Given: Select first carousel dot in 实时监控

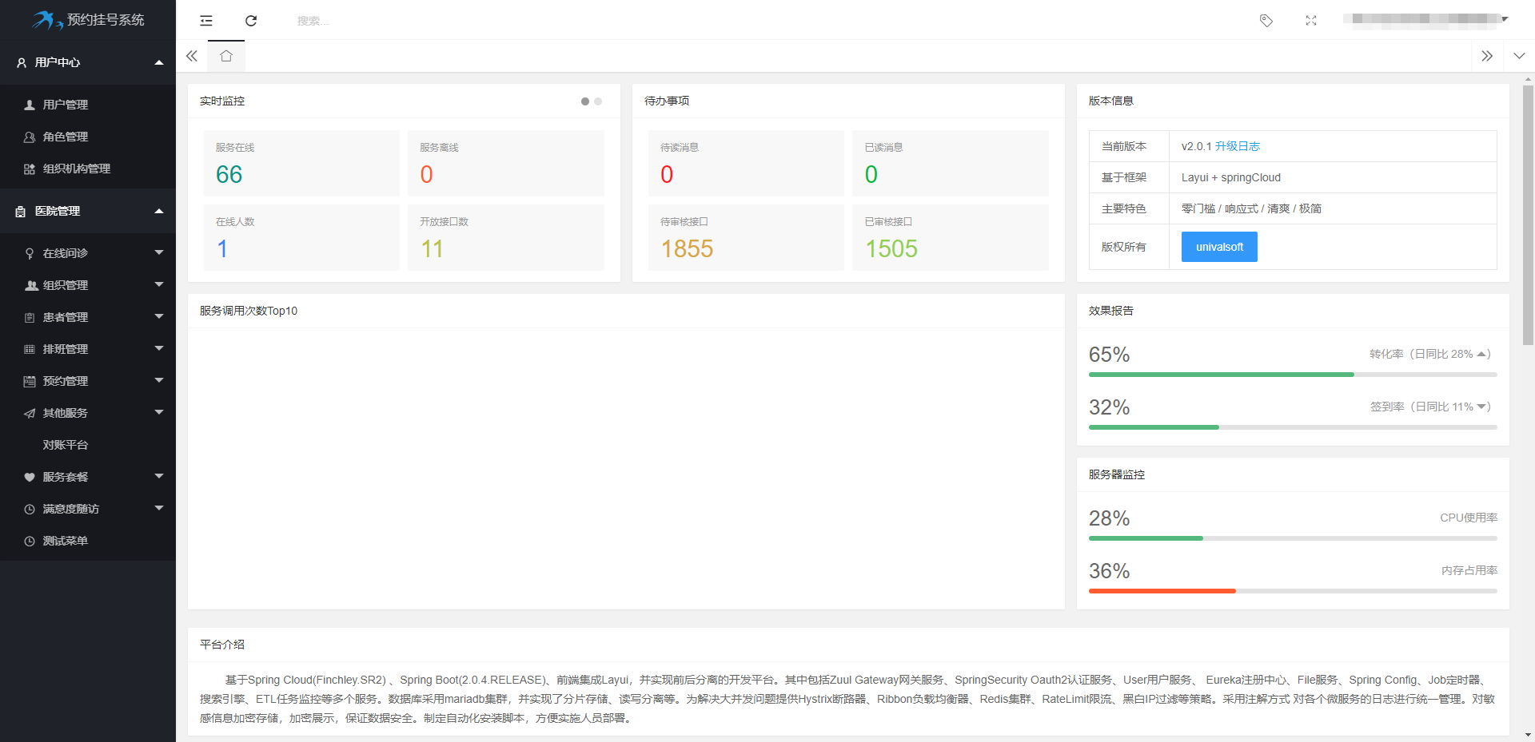Looking at the screenshot, I should (585, 101).
